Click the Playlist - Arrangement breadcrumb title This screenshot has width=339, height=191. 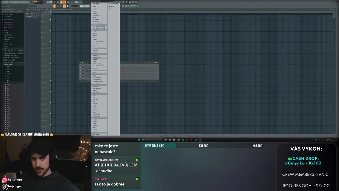click(59, 10)
